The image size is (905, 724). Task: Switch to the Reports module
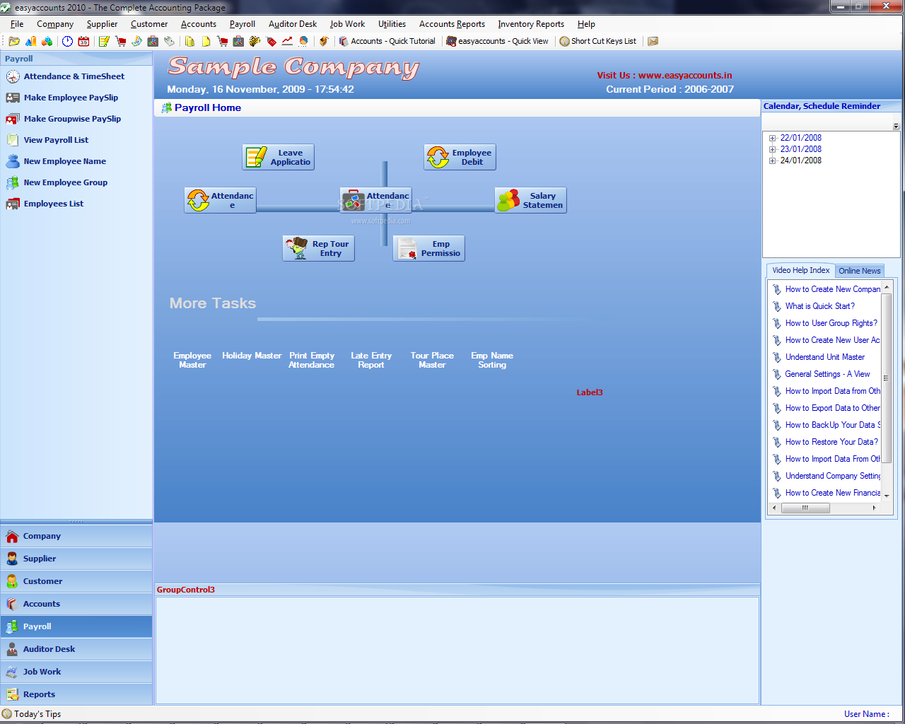[76, 694]
